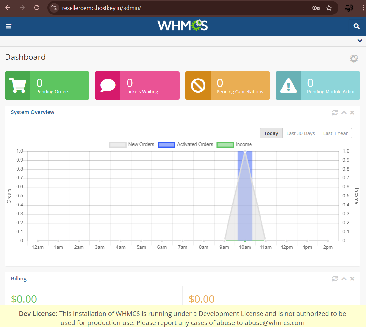Refresh the System Overview widget

point(335,112)
